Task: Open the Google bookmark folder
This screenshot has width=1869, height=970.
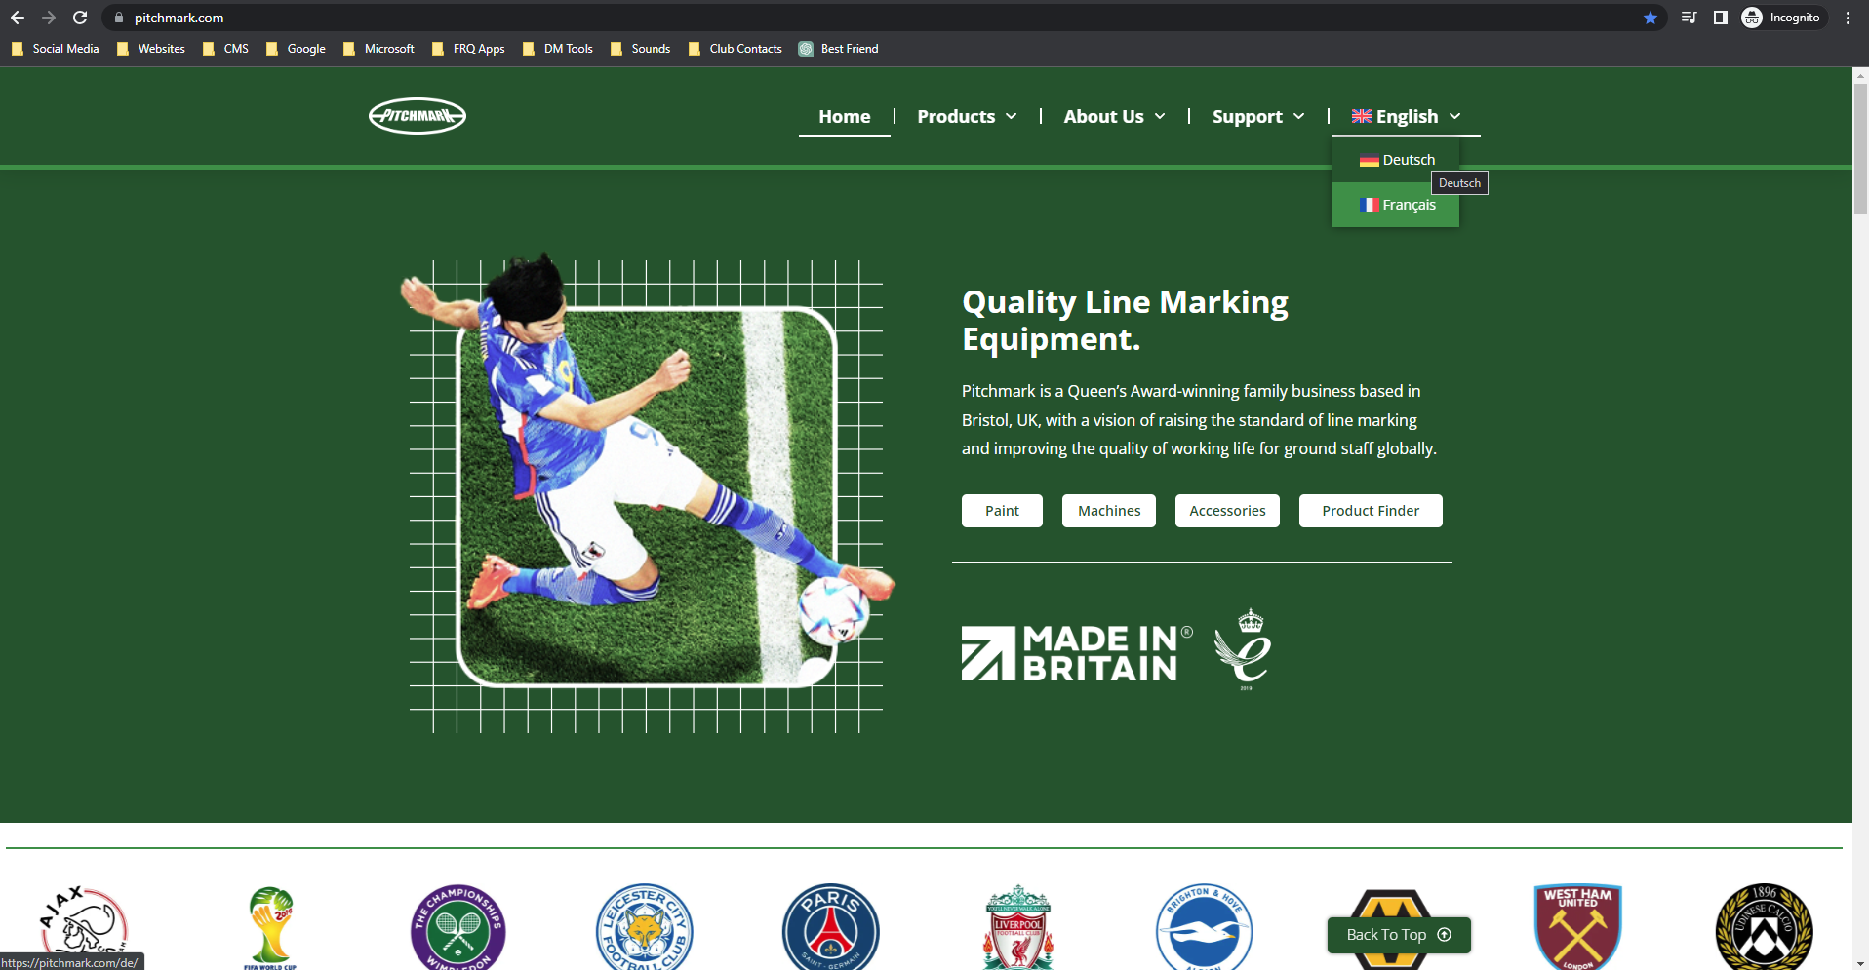Action: (x=297, y=49)
